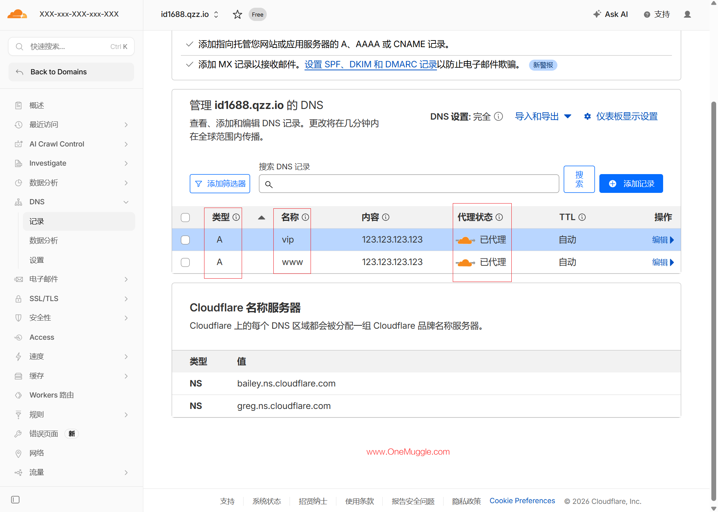718x512 pixels.
Task: Click the 搜索 button beside DNS search
Action: tap(579, 179)
